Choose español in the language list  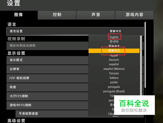tap(114, 64)
